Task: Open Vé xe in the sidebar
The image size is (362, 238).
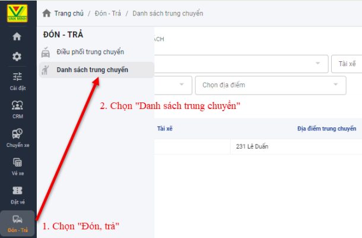Action: [x=17, y=165]
